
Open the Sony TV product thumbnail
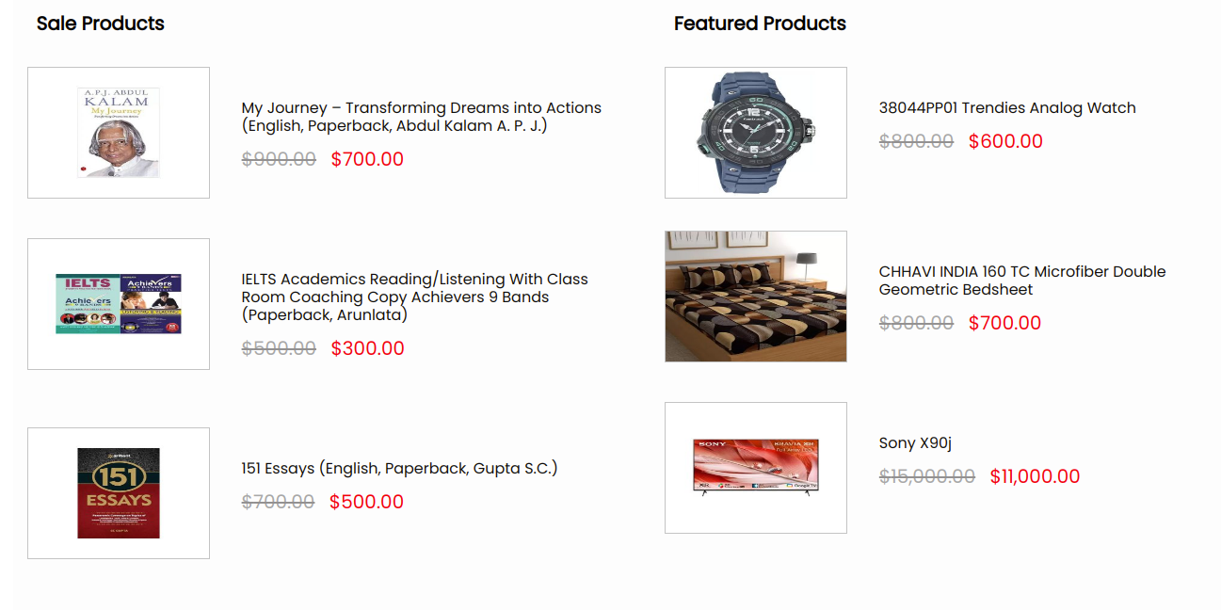(x=755, y=468)
